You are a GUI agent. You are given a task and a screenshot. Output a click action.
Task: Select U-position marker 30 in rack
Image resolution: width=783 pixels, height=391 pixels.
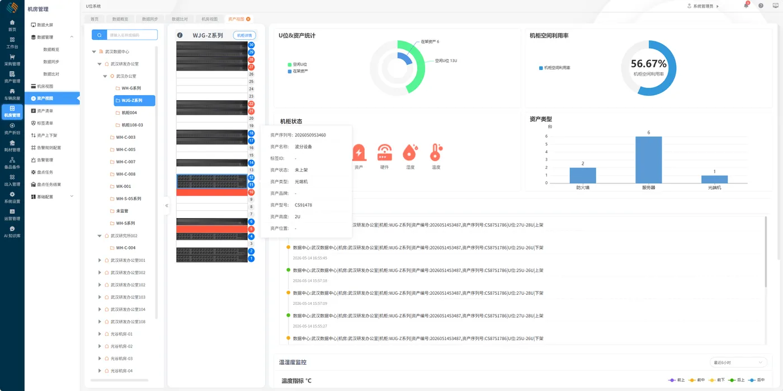pyautogui.click(x=251, y=45)
